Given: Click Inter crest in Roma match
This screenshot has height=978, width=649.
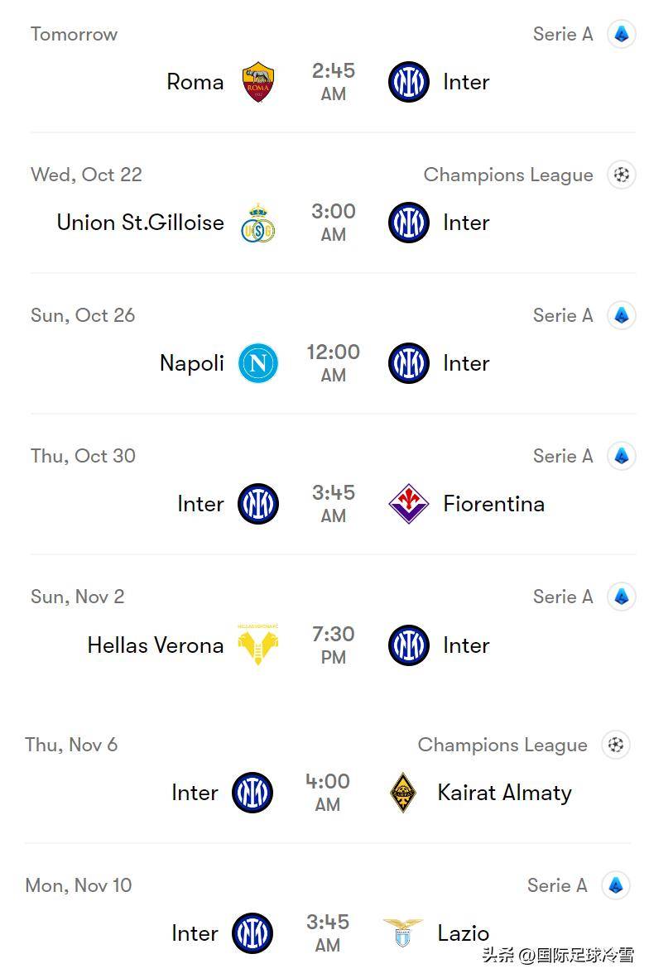Looking at the screenshot, I should click(409, 82).
